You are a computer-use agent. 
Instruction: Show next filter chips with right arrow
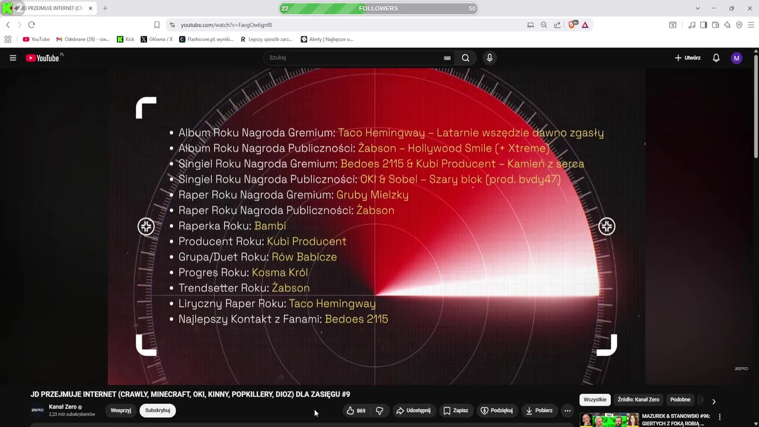[x=713, y=401]
